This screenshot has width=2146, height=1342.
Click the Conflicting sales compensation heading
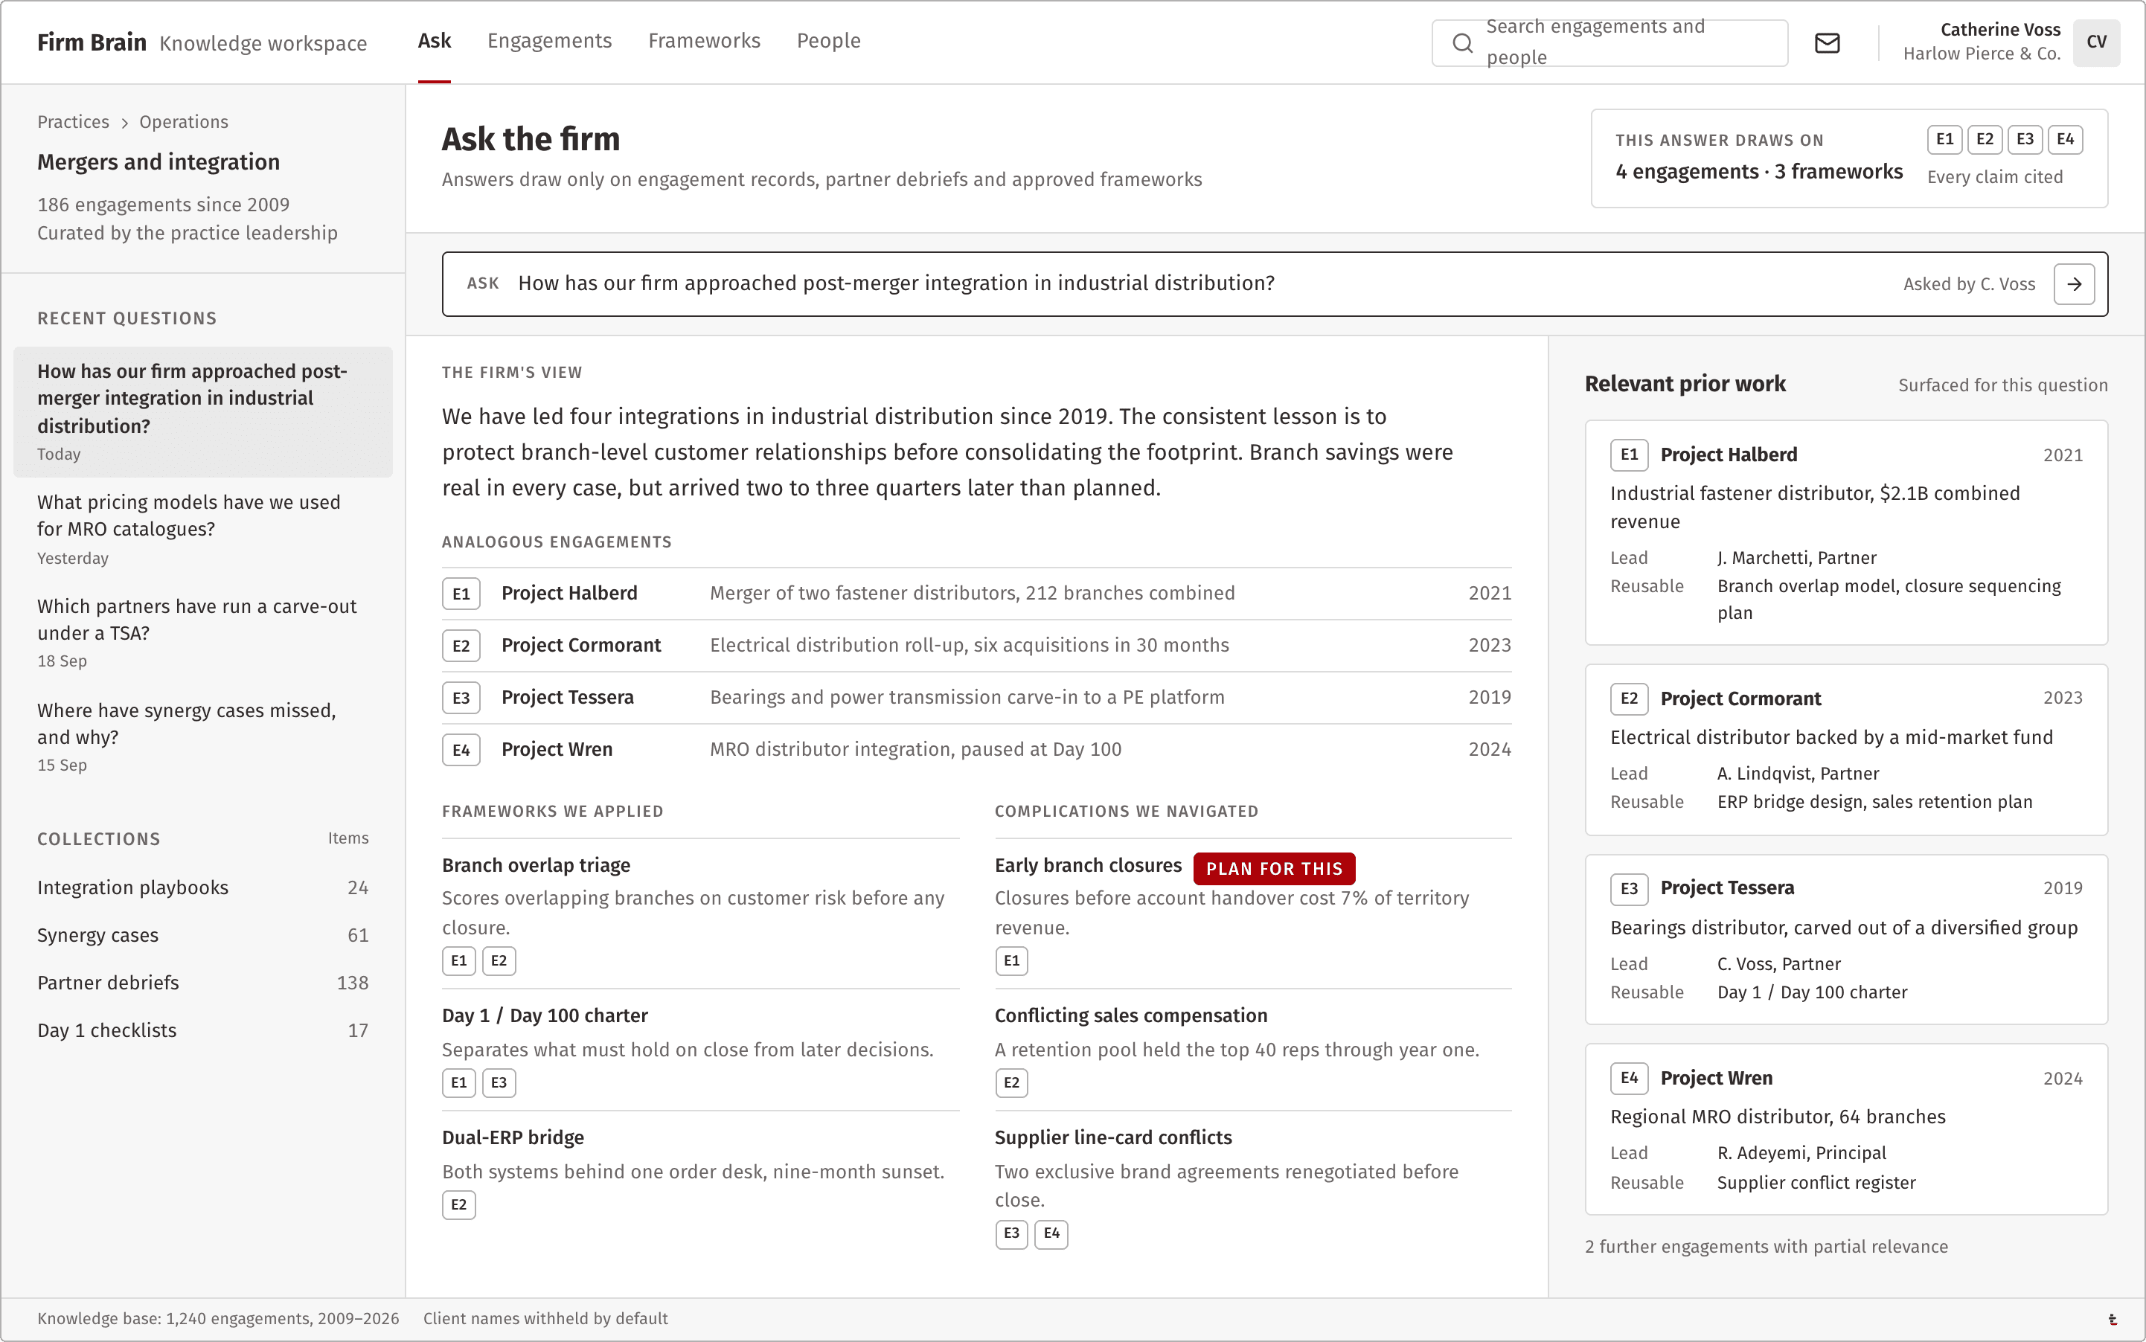click(x=1131, y=1015)
